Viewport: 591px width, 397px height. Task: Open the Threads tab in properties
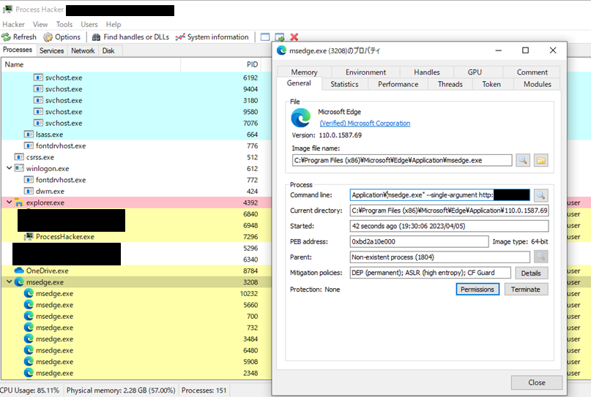(x=450, y=84)
